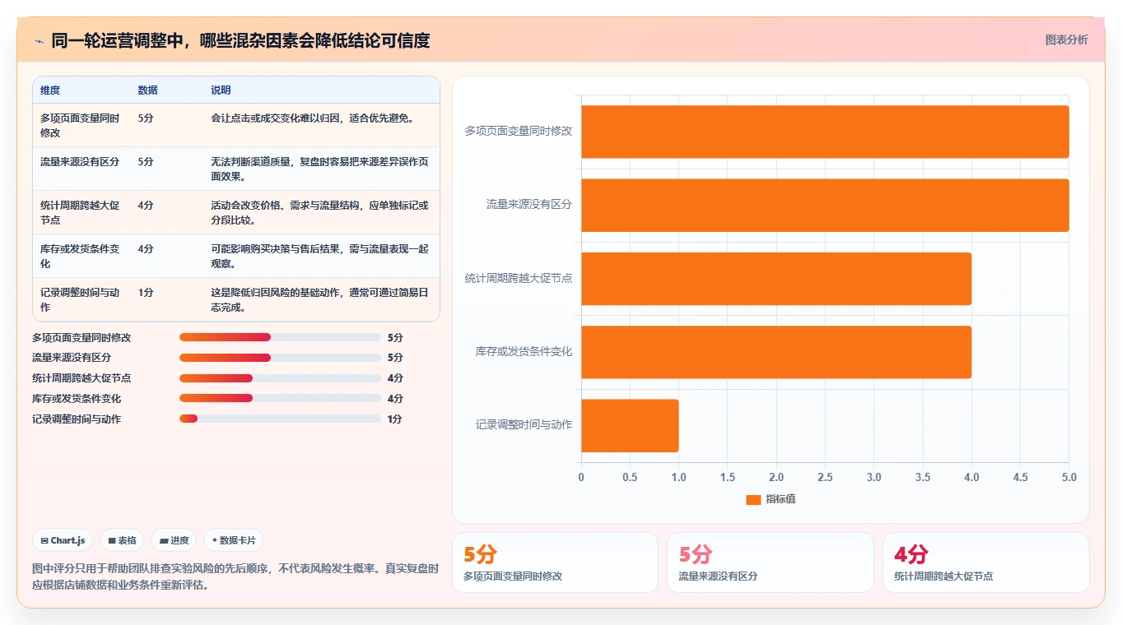The image size is (1122, 625).
Task: Click the icon inside the 进度 tag
Action: [x=164, y=541]
